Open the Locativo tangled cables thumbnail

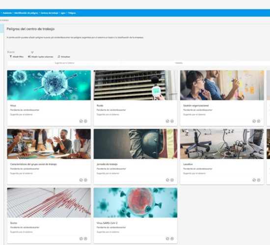click(x=222, y=144)
